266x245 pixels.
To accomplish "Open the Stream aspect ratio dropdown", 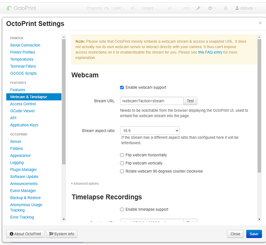I will click(x=150, y=131).
